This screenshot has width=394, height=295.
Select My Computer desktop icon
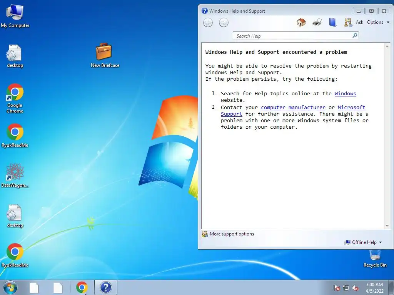pyautogui.click(x=15, y=15)
